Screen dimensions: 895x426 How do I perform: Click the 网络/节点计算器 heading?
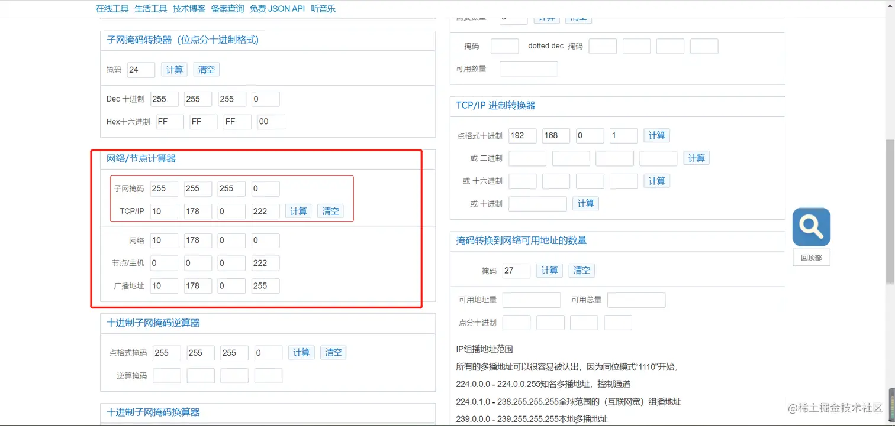click(x=141, y=158)
